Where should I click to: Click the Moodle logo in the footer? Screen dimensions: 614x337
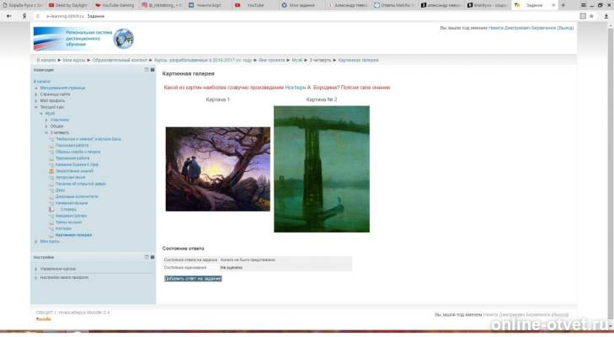click(x=43, y=319)
